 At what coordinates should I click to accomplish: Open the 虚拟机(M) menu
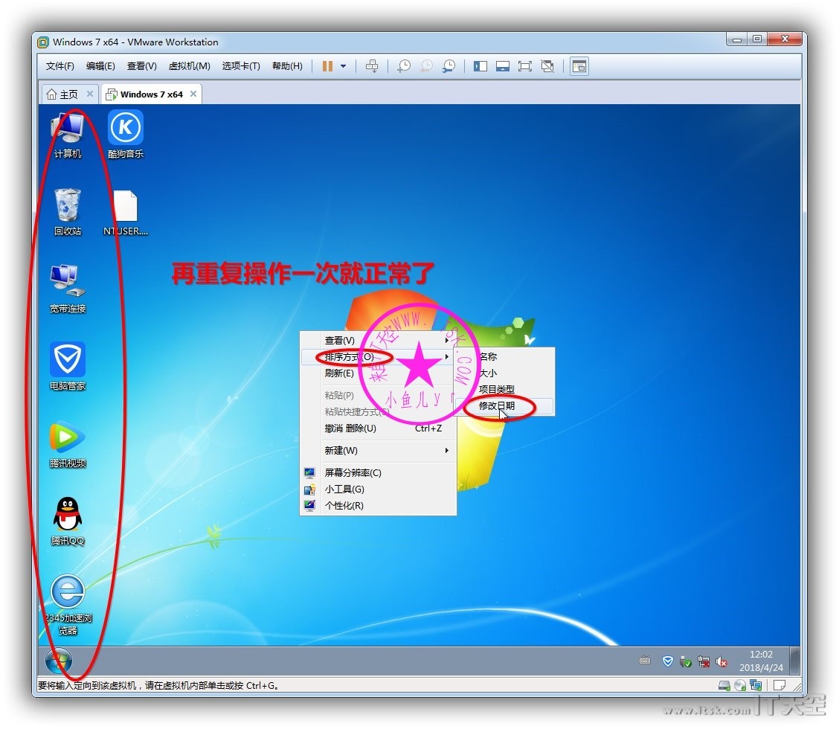tap(189, 66)
